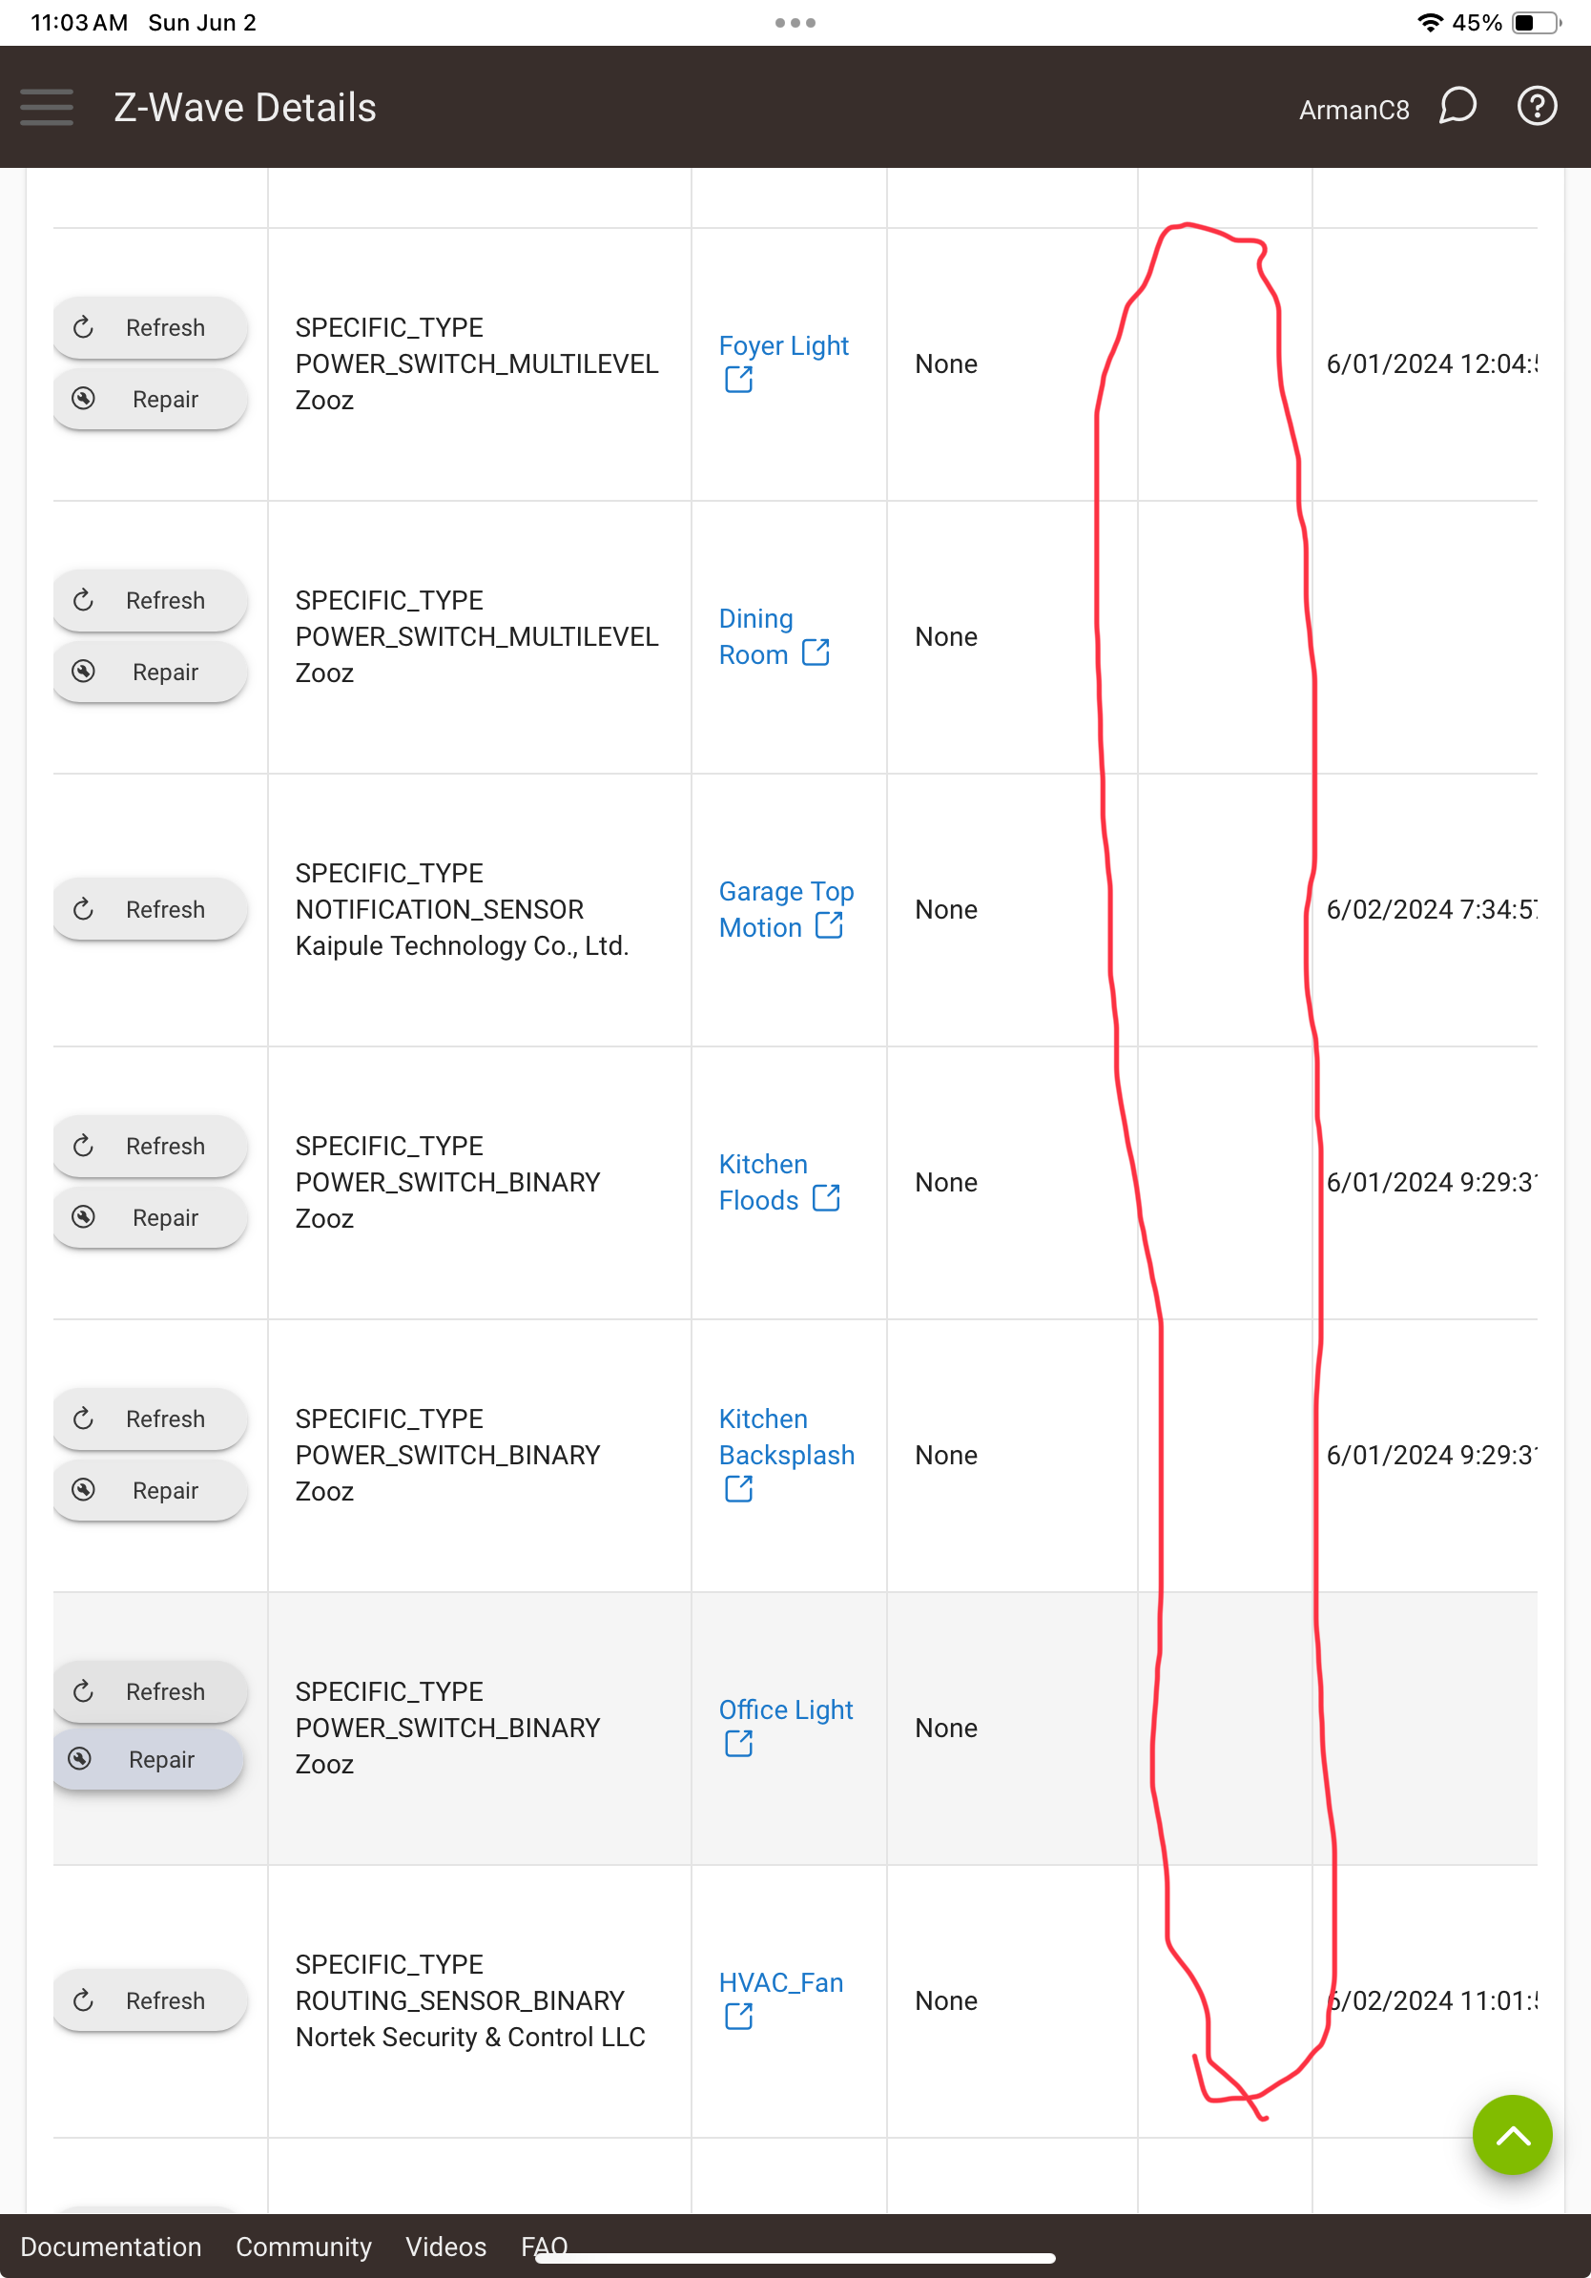
Task: Tap the green scroll-to-top arrow button
Action: point(1512,2134)
